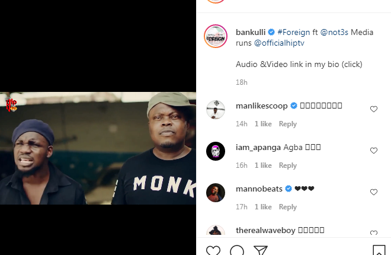This screenshot has height=255, width=391.
Task: Open bankulli profile picture
Action: click(x=216, y=37)
